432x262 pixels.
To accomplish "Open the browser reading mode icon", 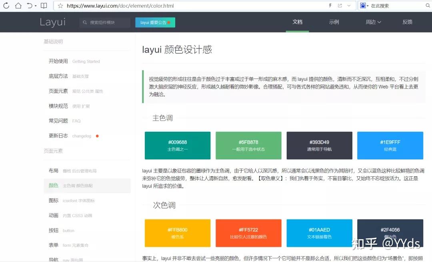I will (x=44, y=5).
